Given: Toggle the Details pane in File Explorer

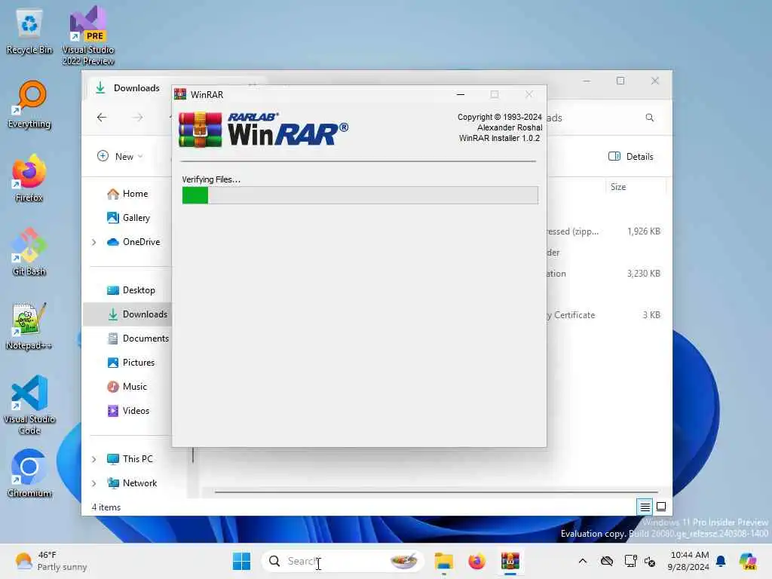Looking at the screenshot, I should (631, 156).
